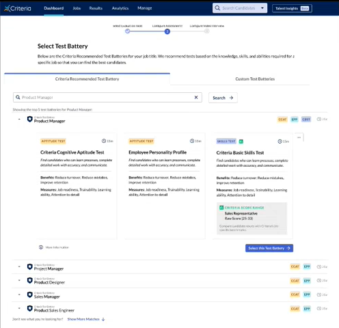The width and height of the screenshot is (339, 328).
Task: Click the shield icon beside Product Designer
Action: (29, 280)
